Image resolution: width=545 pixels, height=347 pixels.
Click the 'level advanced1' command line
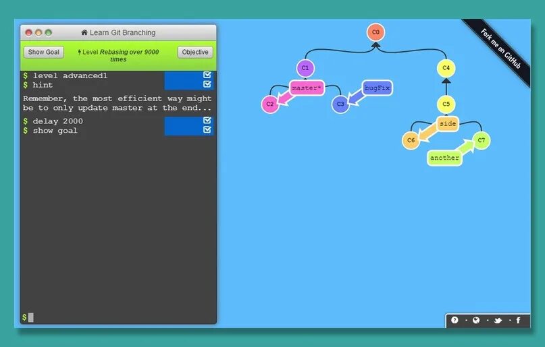pyautogui.click(x=70, y=75)
